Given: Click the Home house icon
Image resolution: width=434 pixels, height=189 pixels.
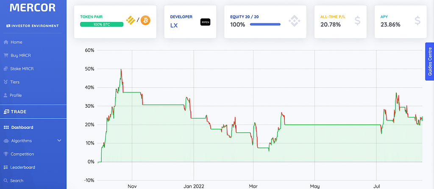Looking at the screenshot, I should [x=6, y=42].
